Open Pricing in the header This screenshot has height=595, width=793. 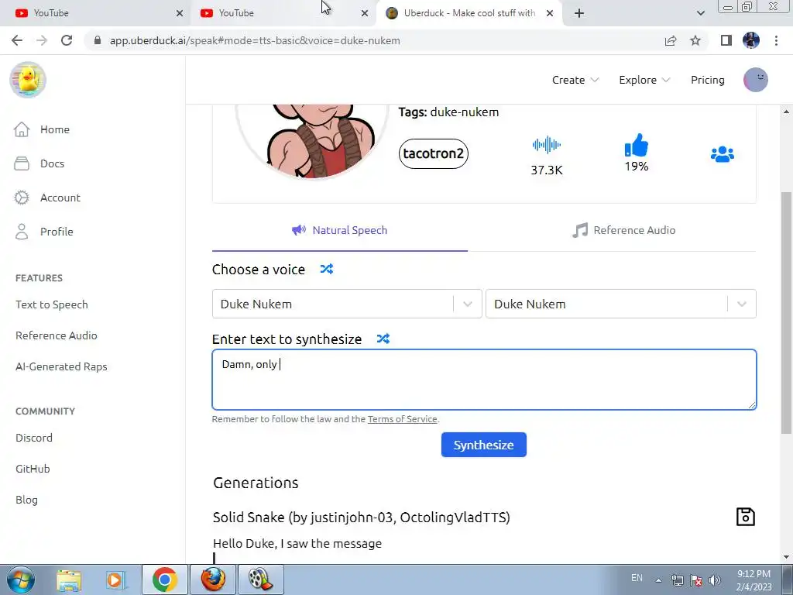point(708,80)
